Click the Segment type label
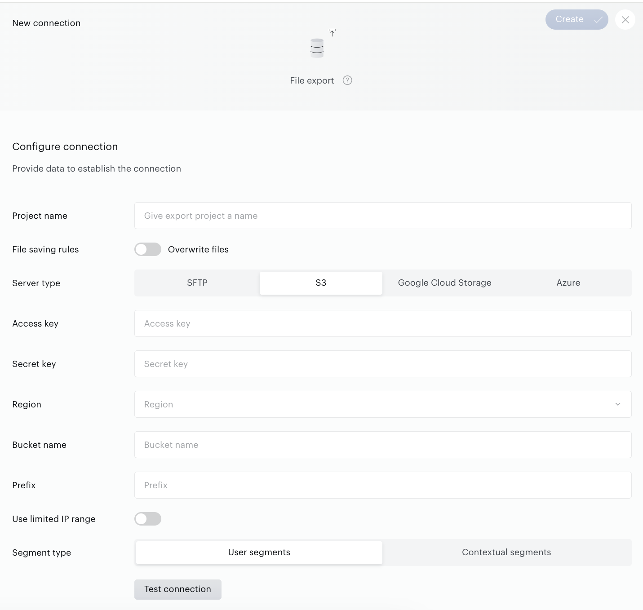 pos(42,553)
